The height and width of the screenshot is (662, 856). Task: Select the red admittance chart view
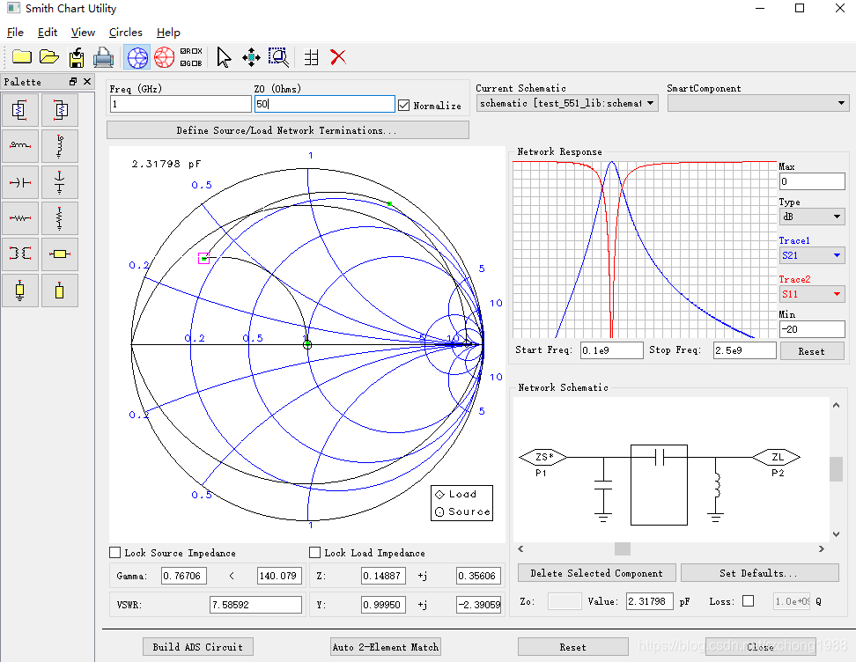(x=164, y=57)
